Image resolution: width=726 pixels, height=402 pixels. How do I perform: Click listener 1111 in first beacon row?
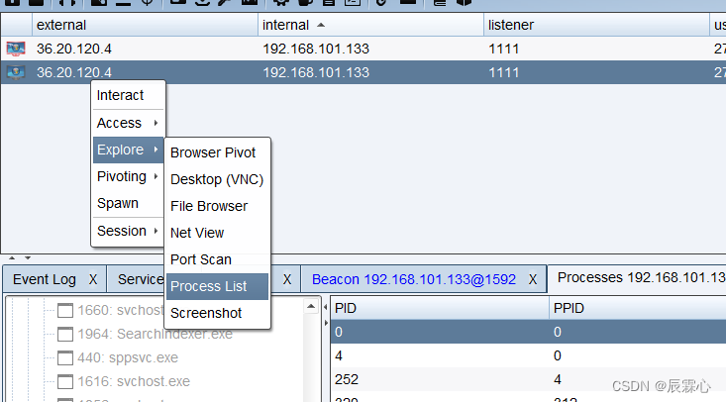click(x=504, y=49)
